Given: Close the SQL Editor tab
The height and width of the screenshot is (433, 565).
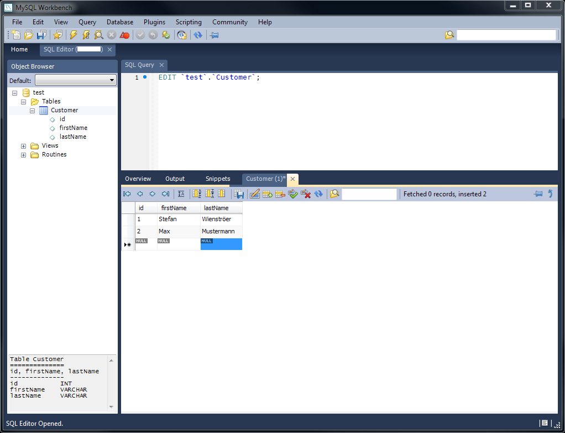Looking at the screenshot, I should click(109, 49).
